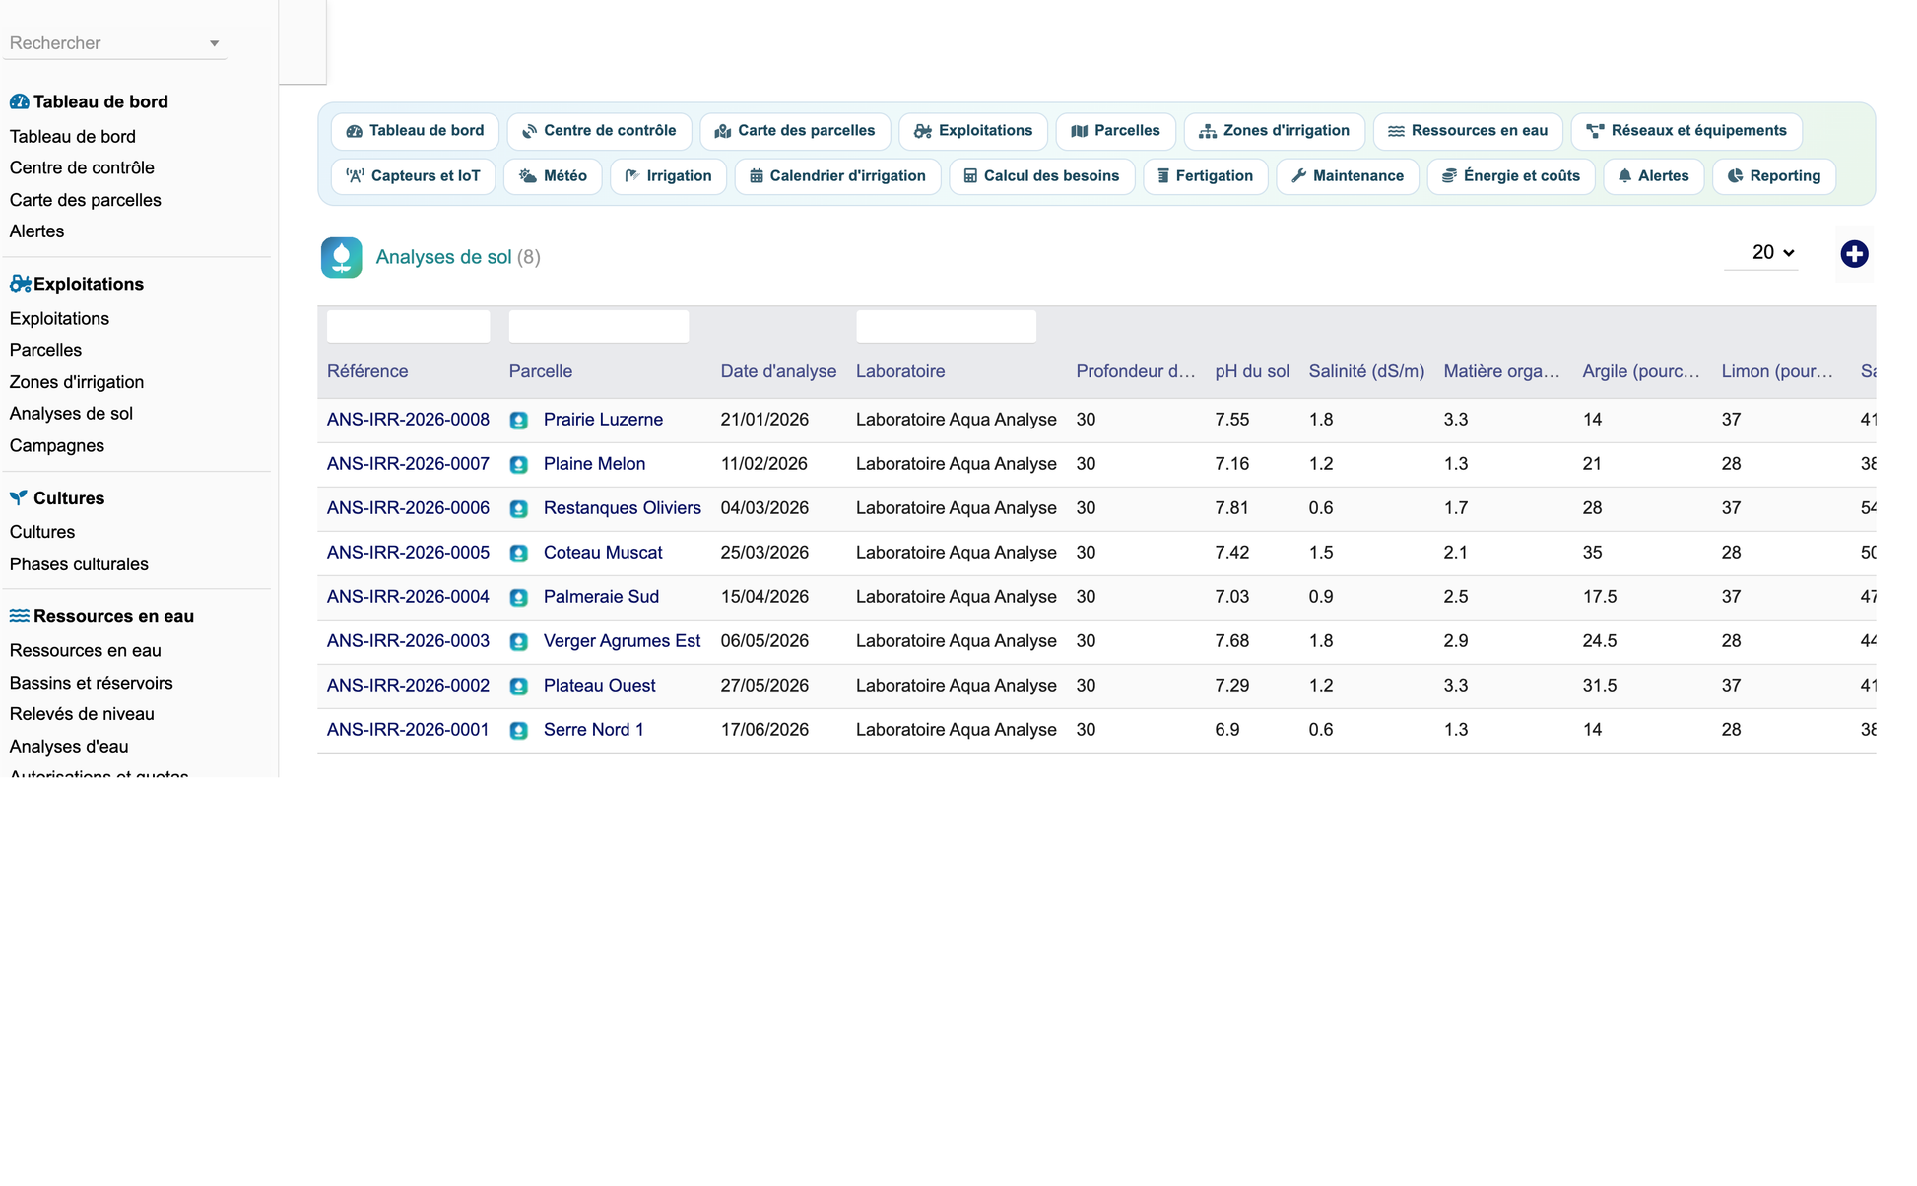This screenshot has height=1186, width=1917.
Task: Open Énergie et coûts tab
Action: click(x=1511, y=176)
